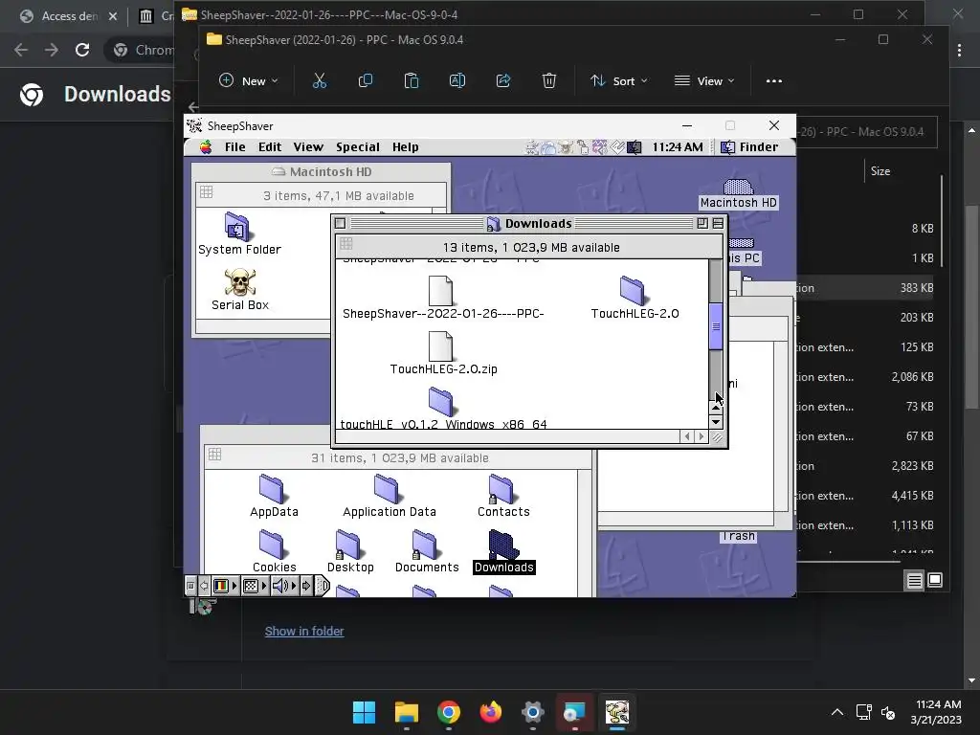Screen dimensions: 980x735
Task: Open the File menu in Mac OS
Action: click(235, 146)
